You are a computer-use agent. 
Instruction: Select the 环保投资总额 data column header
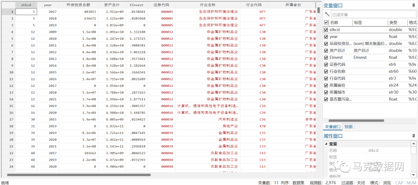point(78,5)
